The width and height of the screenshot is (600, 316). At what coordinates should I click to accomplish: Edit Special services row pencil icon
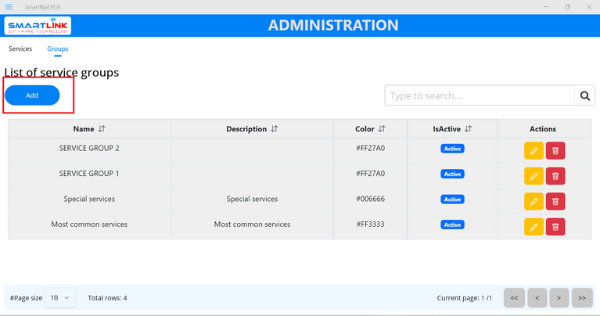(534, 202)
